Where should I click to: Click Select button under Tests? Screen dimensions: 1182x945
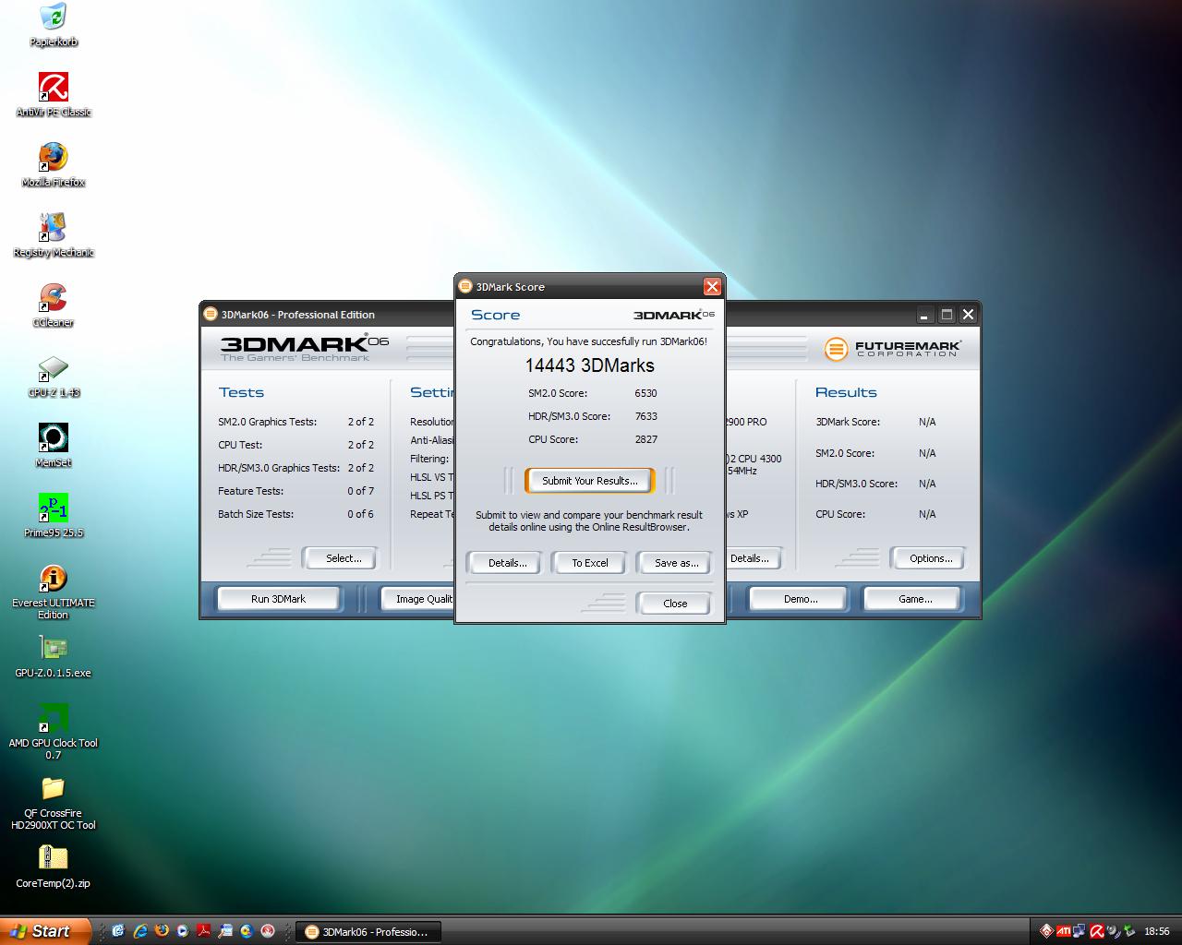(343, 558)
